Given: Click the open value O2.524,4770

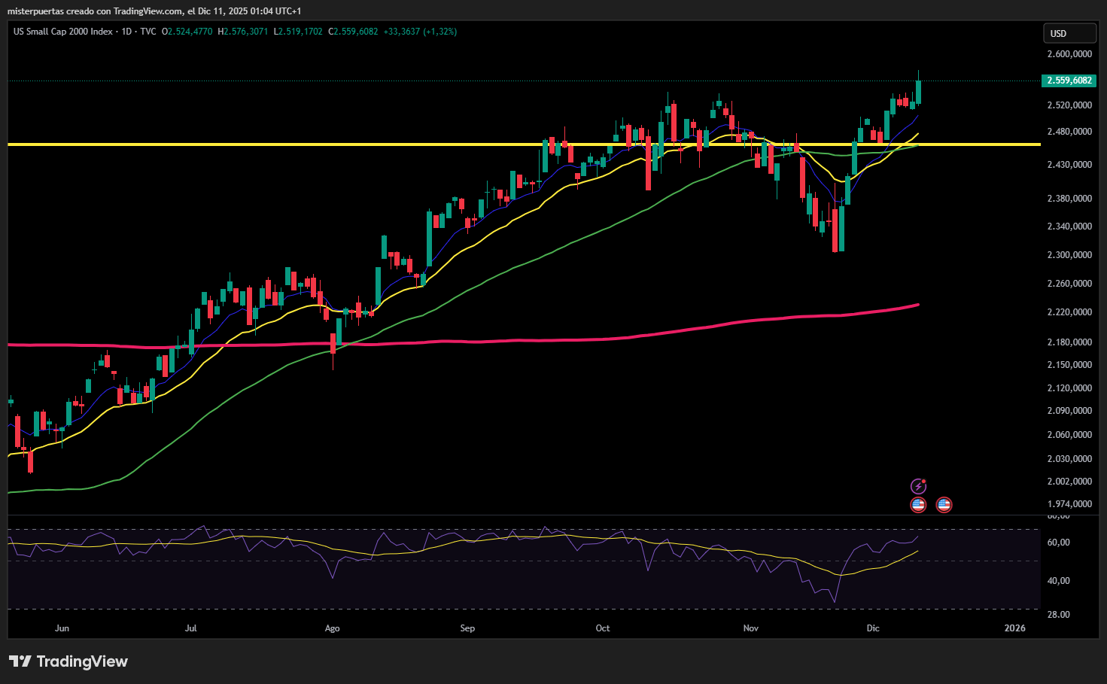Looking at the screenshot, I should (x=187, y=32).
